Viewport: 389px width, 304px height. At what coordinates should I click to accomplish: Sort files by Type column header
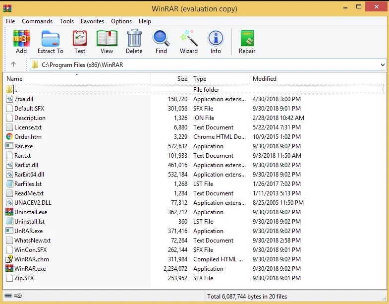(x=220, y=78)
